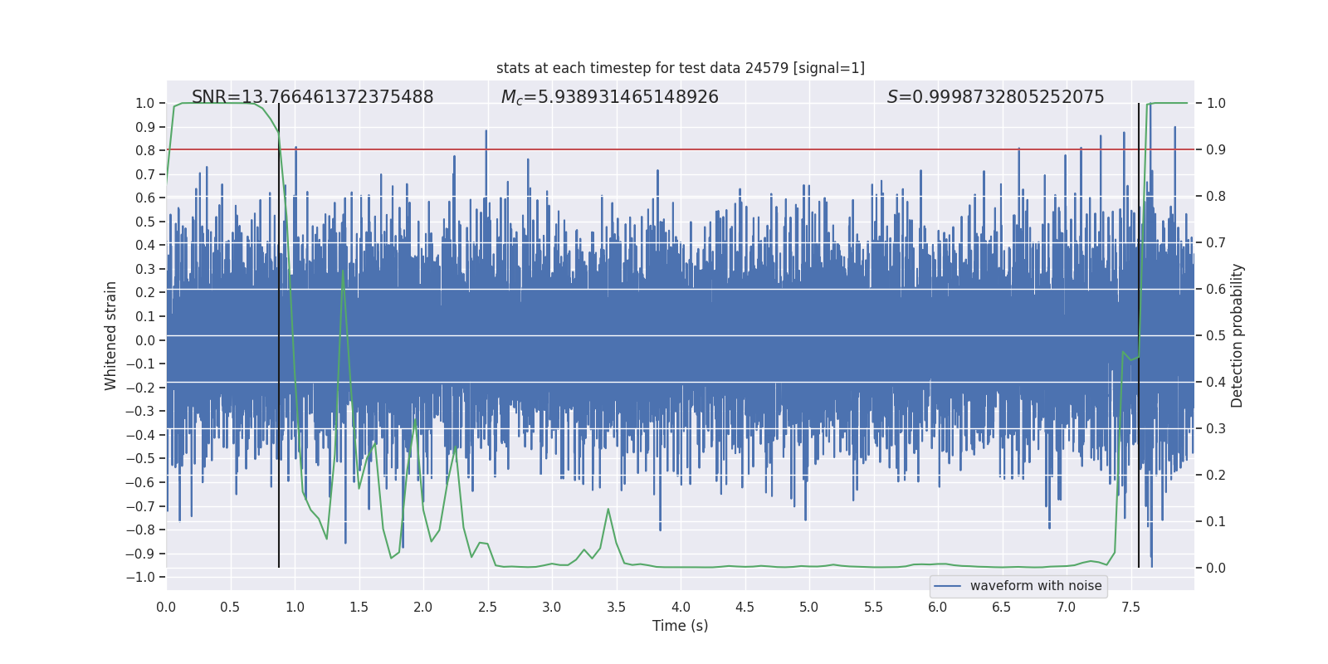Click the 'Detection probability' right axis label

(1238, 335)
